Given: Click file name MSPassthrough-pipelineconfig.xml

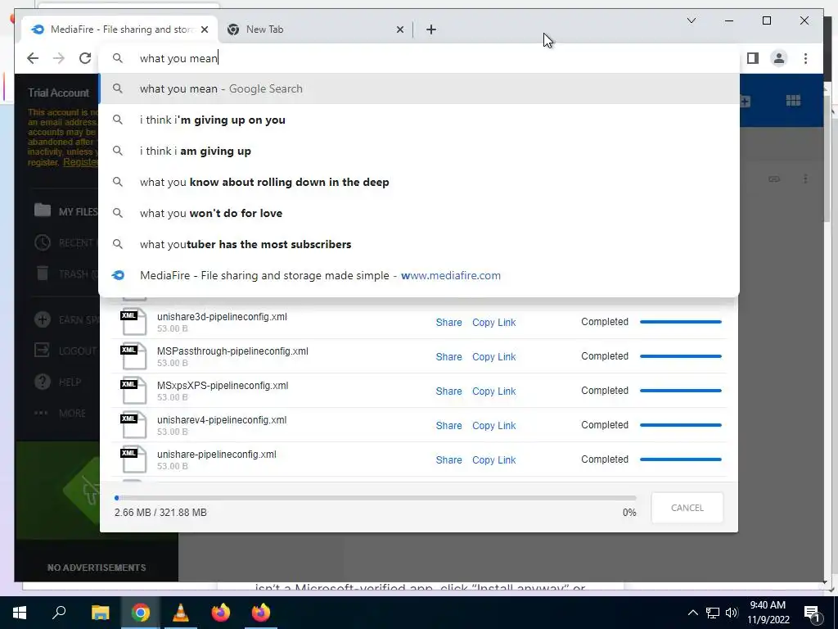Looking at the screenshot, I should (232, 351).
